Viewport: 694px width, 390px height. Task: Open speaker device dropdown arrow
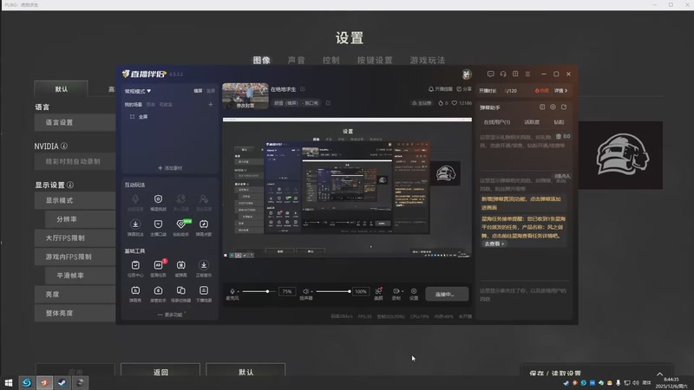tap(311, 292)
